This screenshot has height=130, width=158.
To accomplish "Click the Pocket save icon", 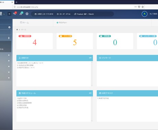I will 139,7.
